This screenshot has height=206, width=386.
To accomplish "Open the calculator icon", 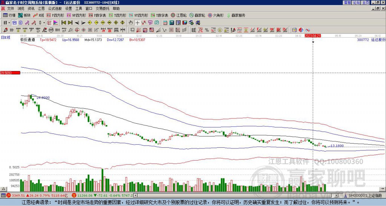I will click(x=172, y=23).
